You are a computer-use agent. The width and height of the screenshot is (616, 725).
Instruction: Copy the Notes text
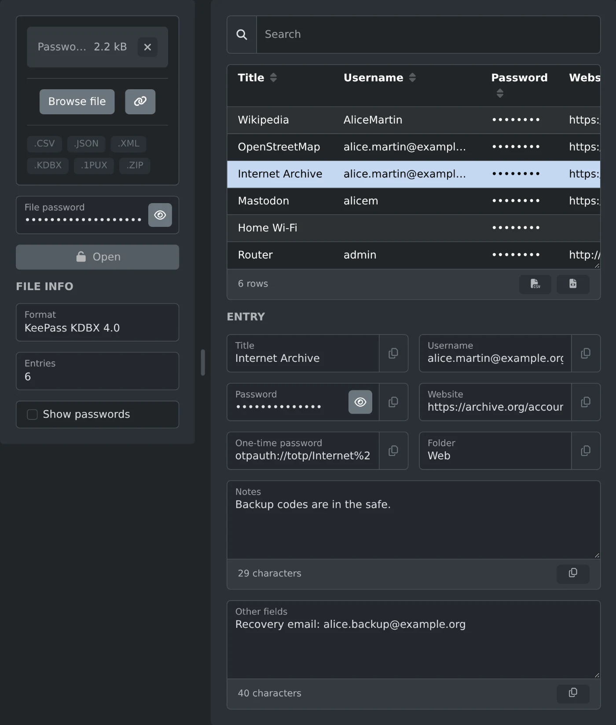[573, 574]
